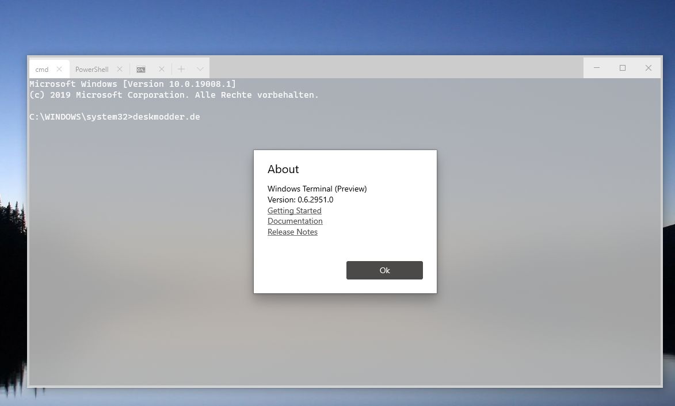Dismiss About dialog with Ok button
This screenshot has width=675, height=406.
click(384, 270)
